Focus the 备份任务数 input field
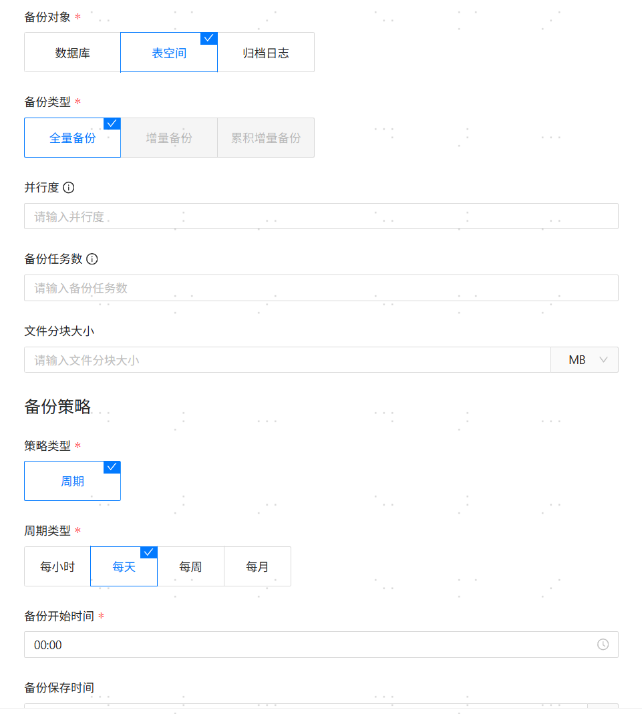642x714 pixels. click(321, 288)
